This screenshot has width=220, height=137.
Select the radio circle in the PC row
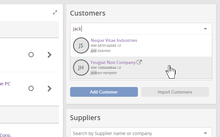(31, 88)
